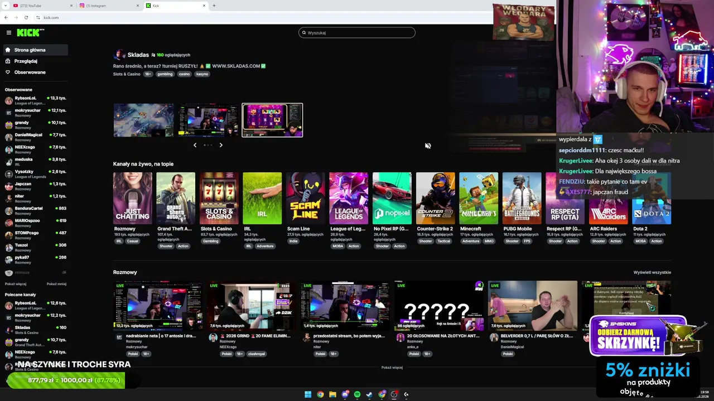Open the nadrabianie neta stream thumbnail
714x401 pixels.
(x=158, y=305)
